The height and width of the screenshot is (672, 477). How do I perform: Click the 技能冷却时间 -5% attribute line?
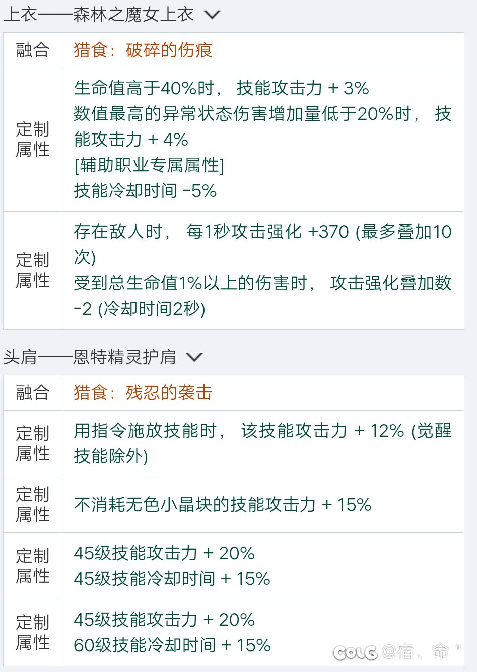(x=145, y=191)
